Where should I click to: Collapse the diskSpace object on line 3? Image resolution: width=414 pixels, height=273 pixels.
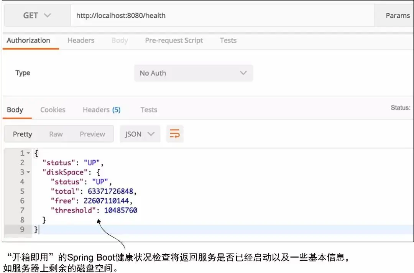[x=28, y=172]
